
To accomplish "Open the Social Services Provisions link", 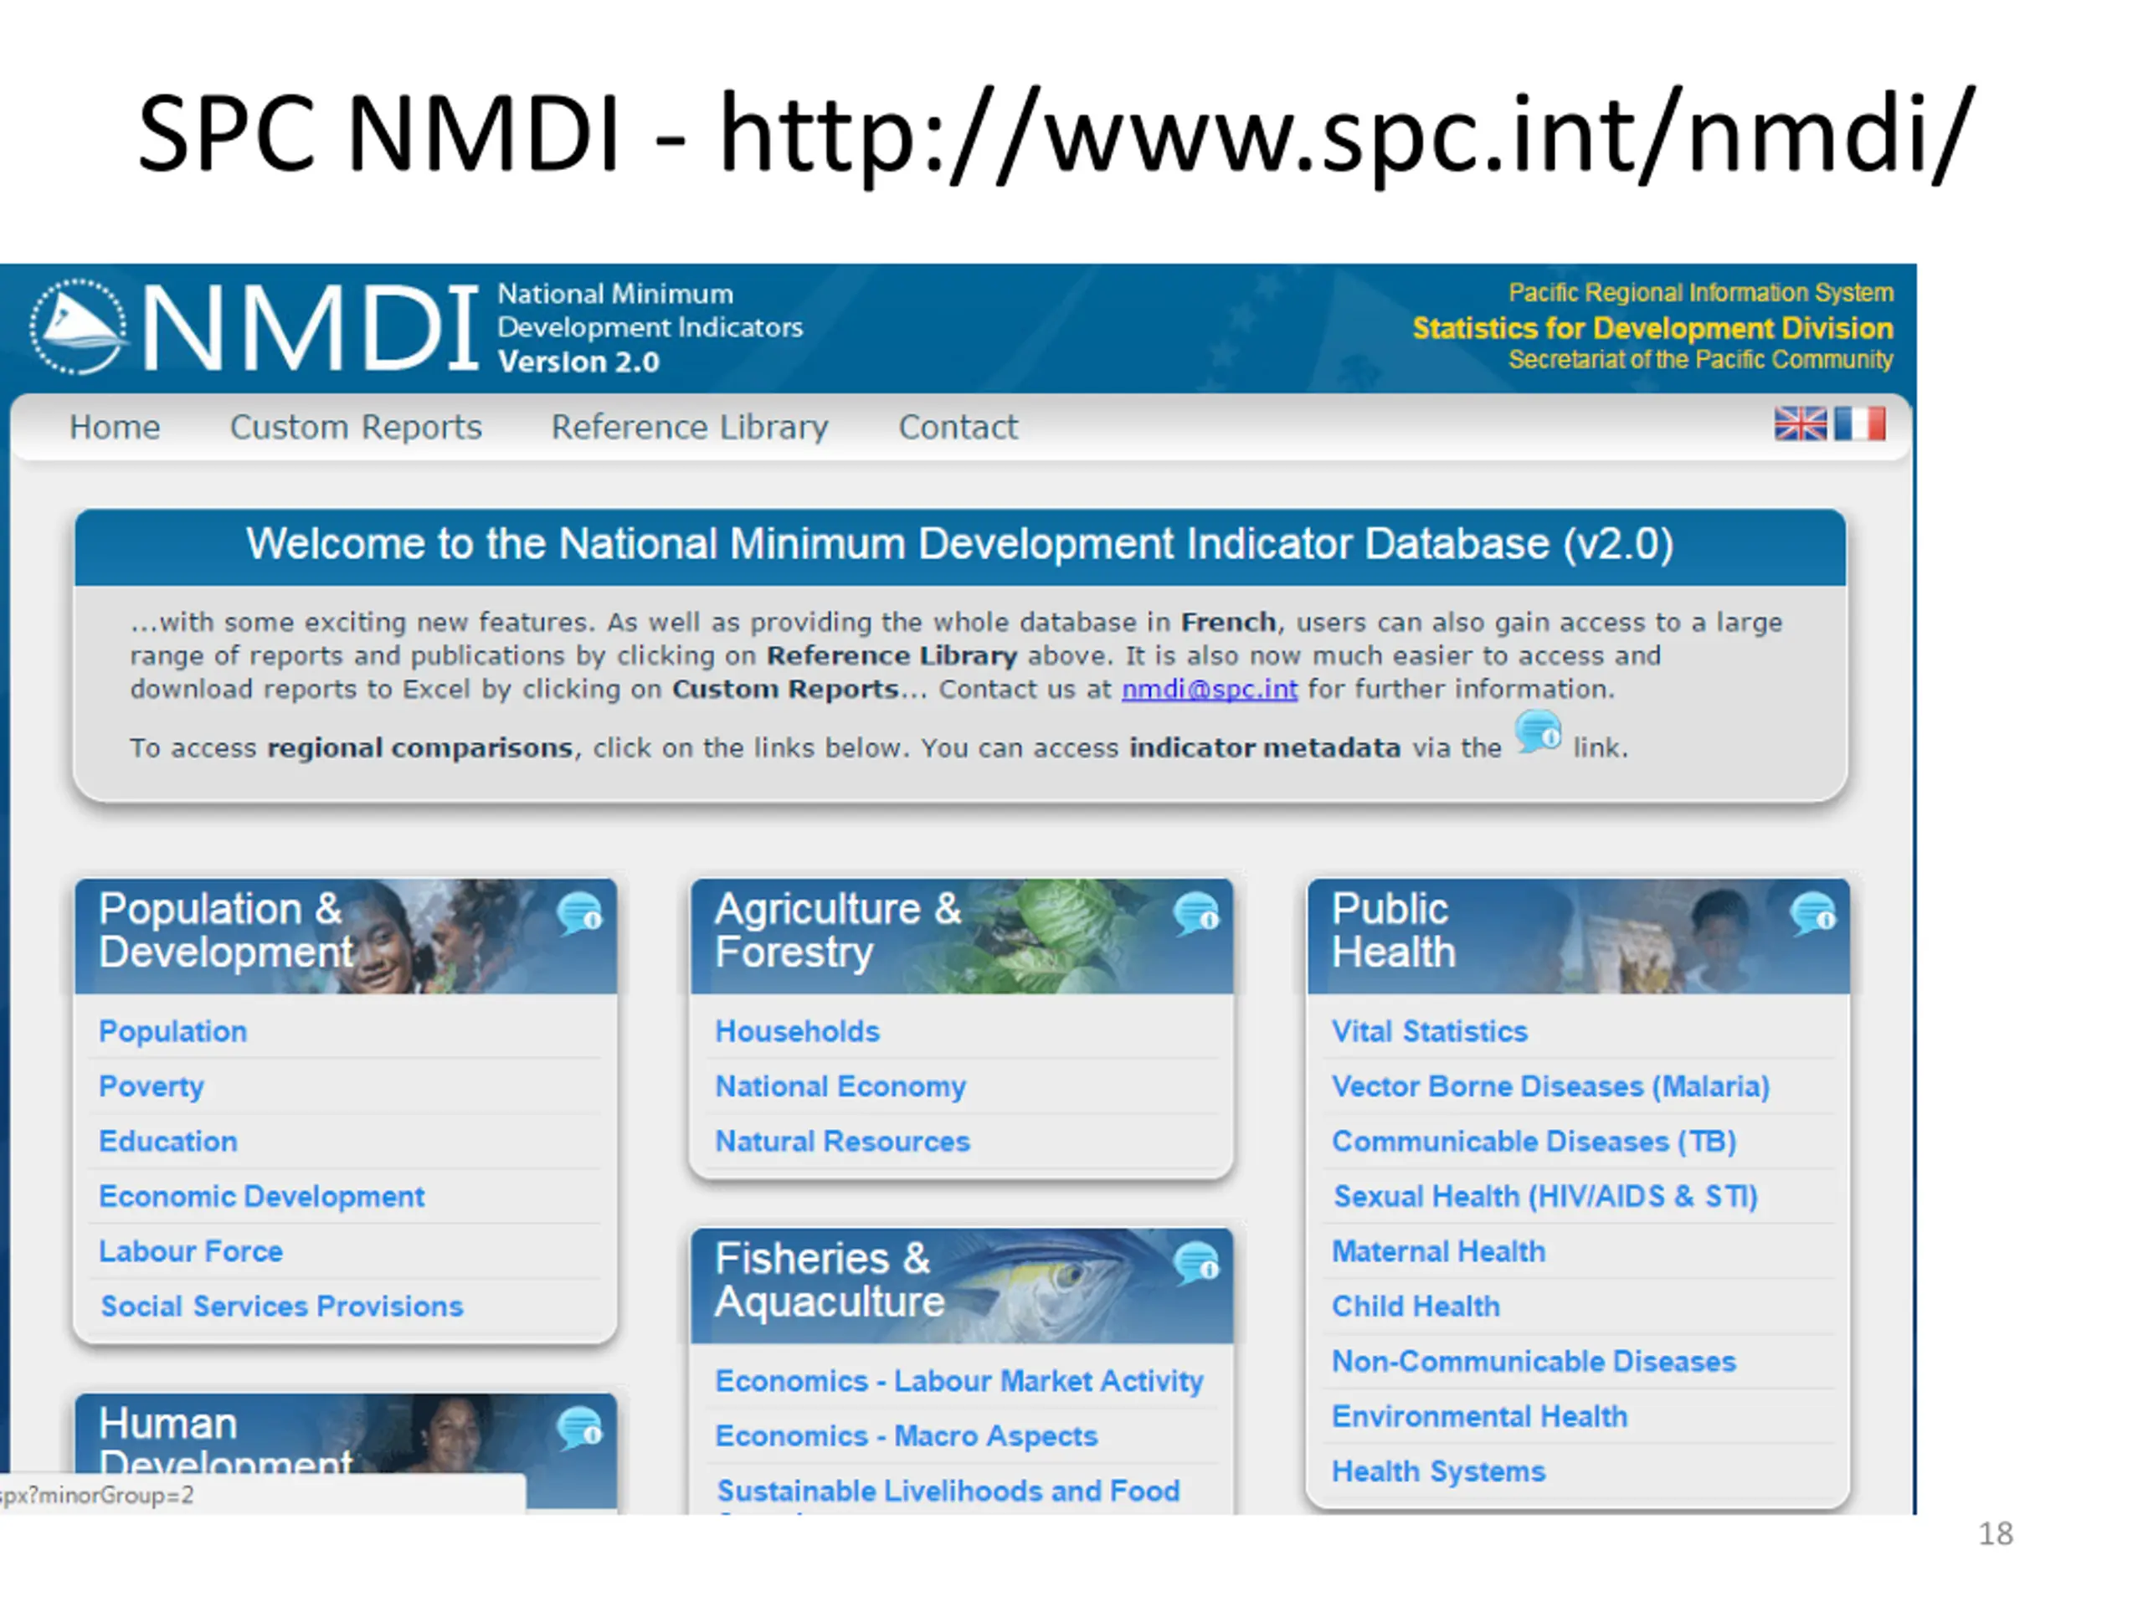I will [282, 1307].
